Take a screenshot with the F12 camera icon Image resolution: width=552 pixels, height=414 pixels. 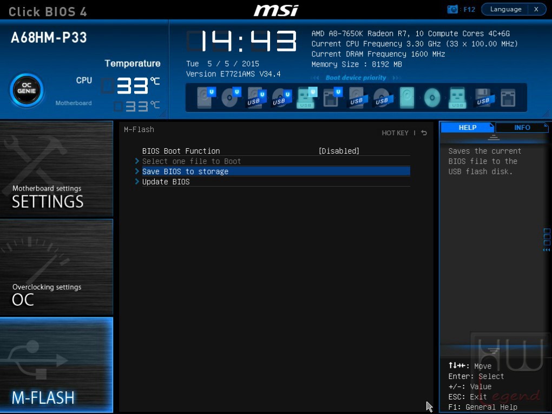tap(452, 9)
